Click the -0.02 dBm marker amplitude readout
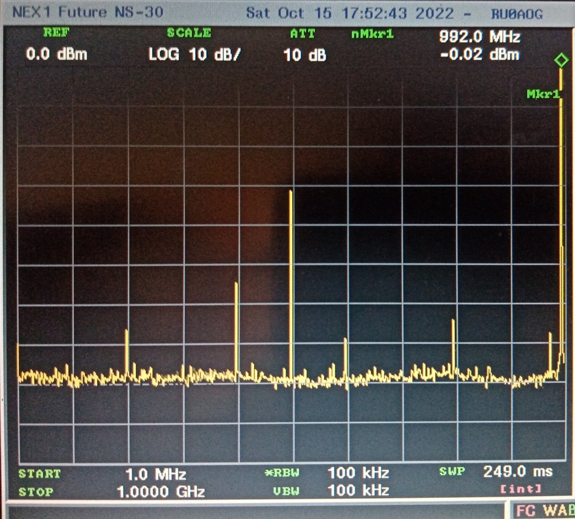The height and width of the screenshot is (519, 575). 479,55
